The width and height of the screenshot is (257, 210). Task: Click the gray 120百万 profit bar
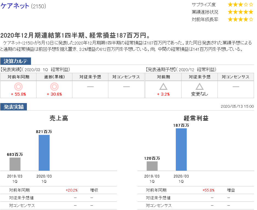[x=152, y=166]
